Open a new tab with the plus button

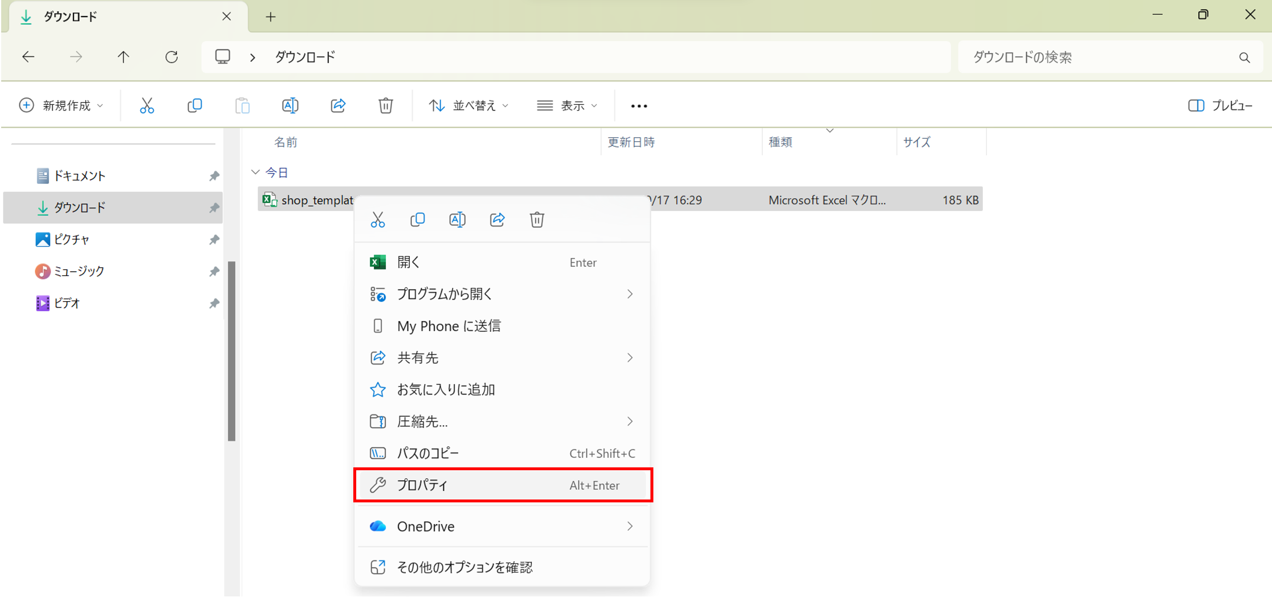(x=271, y=17)
